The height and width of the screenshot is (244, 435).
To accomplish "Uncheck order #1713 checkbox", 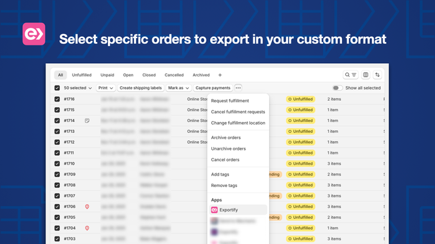I will [57, 131].
